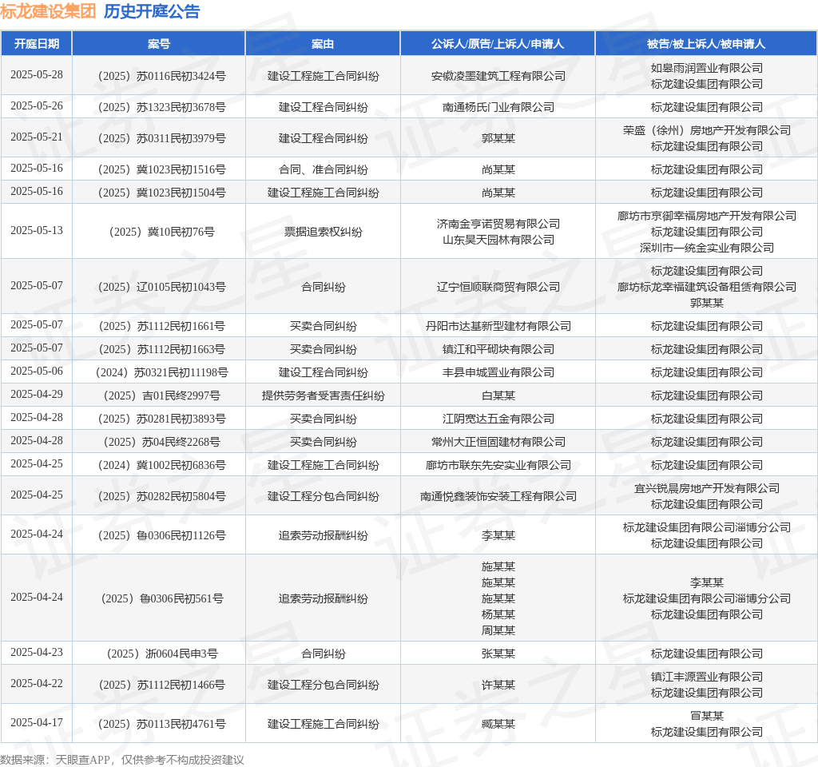The width and height of the screenshot is (818, 767).
Task: Click case number (2025)苏0281民初3893号
Action: [161, 419]
